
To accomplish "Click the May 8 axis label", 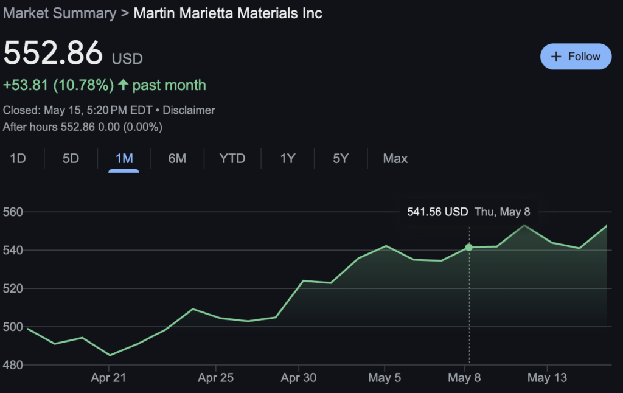I will (x=464, y=378).
